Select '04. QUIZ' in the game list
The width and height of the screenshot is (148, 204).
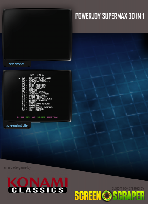pyautogui.click(x=29, y=83)
